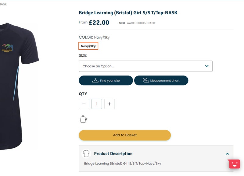Image resolution: width=244 pixels, height=176 pixels.
Task: Click the quantity input field
Action: [x=97, y=104]
